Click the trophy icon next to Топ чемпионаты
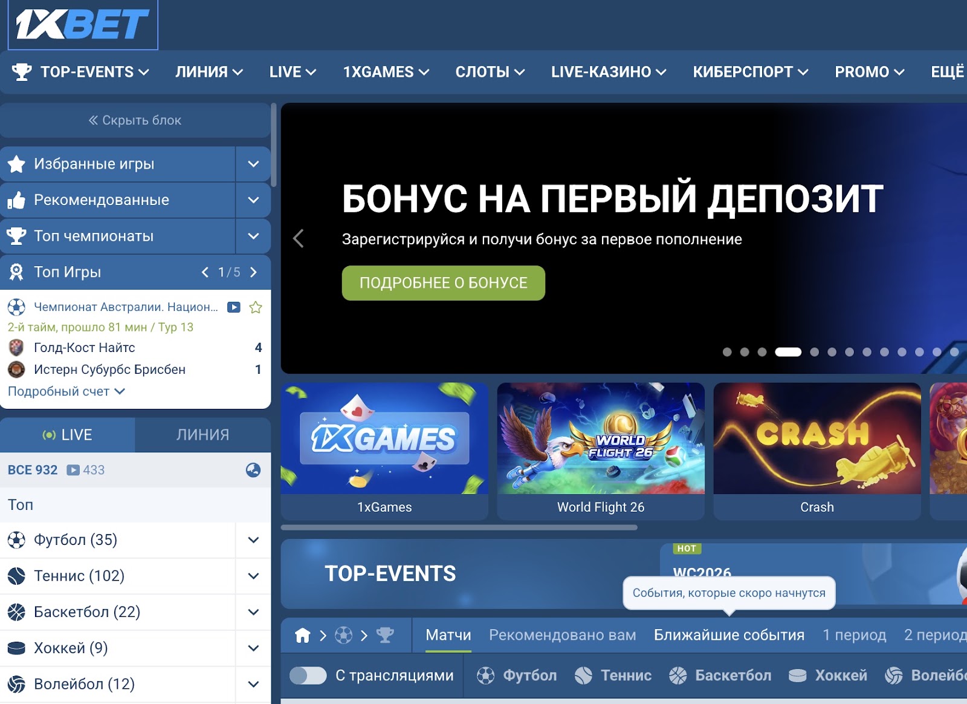 click(16, 236)
